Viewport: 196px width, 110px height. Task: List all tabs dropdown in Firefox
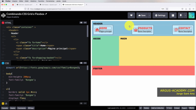point(190,5)
